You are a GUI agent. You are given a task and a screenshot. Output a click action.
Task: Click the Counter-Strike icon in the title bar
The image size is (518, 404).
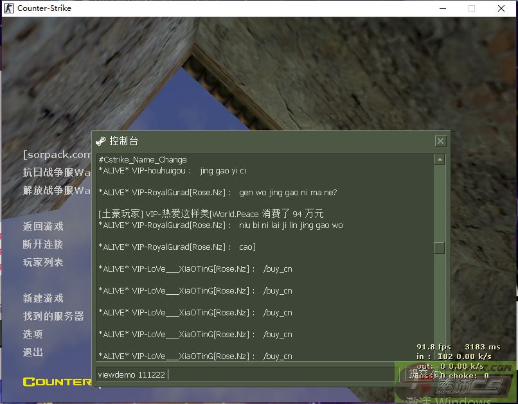(x=9, y=8)
